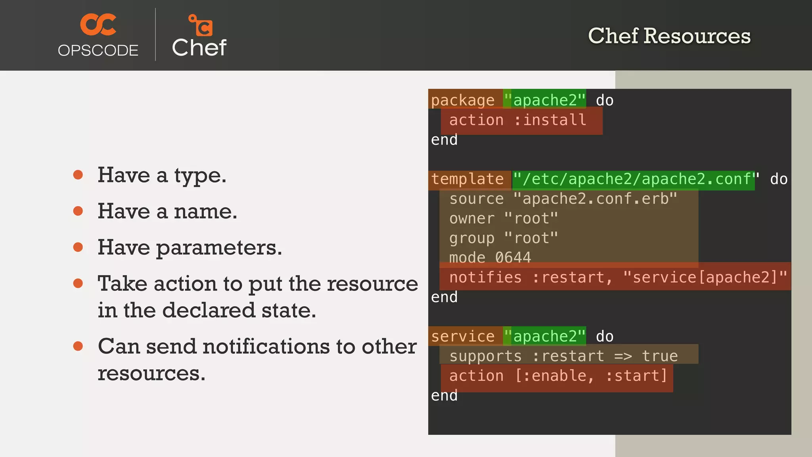Click the OPSCODE wordmark text

(98, 50)
